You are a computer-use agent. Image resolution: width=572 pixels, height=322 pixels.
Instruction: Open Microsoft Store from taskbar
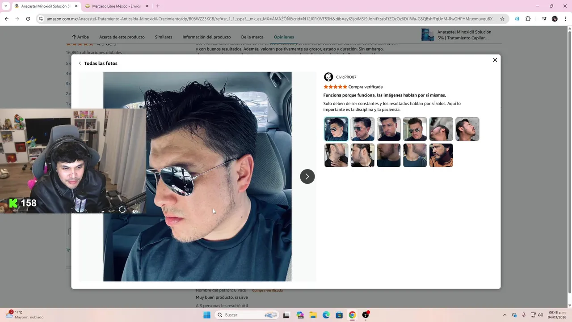pos(339,315)
